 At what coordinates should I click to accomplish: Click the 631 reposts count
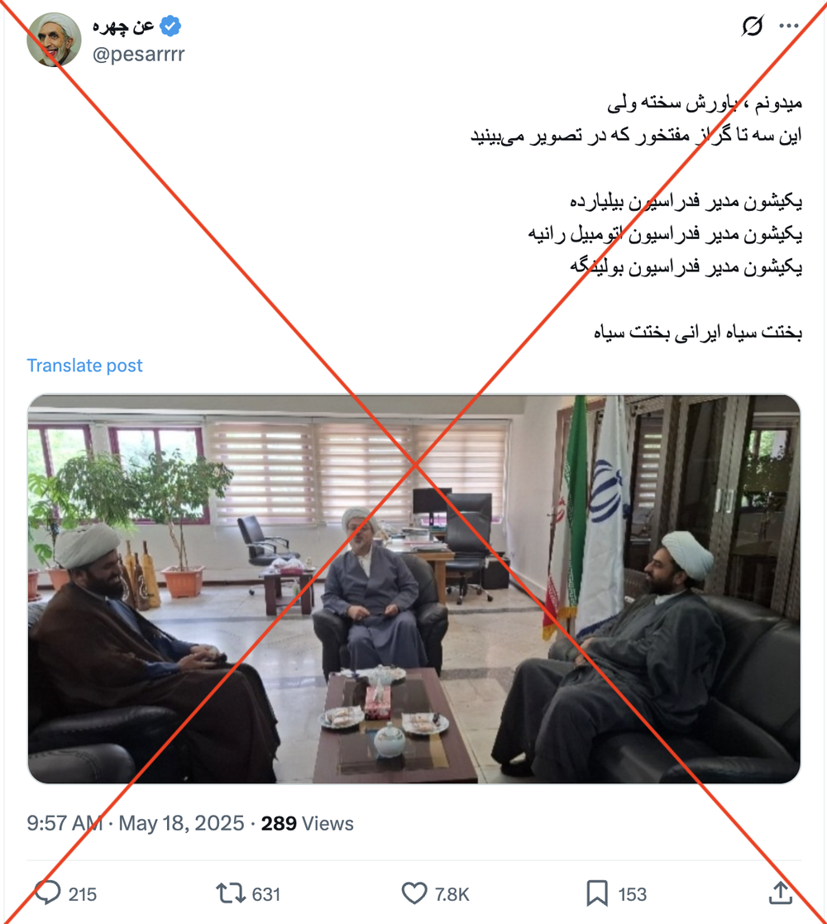point(266,894)
